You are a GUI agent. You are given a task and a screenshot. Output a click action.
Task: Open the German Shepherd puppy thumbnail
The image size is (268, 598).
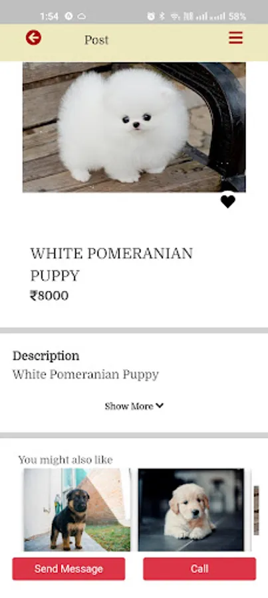coord(77,510)
